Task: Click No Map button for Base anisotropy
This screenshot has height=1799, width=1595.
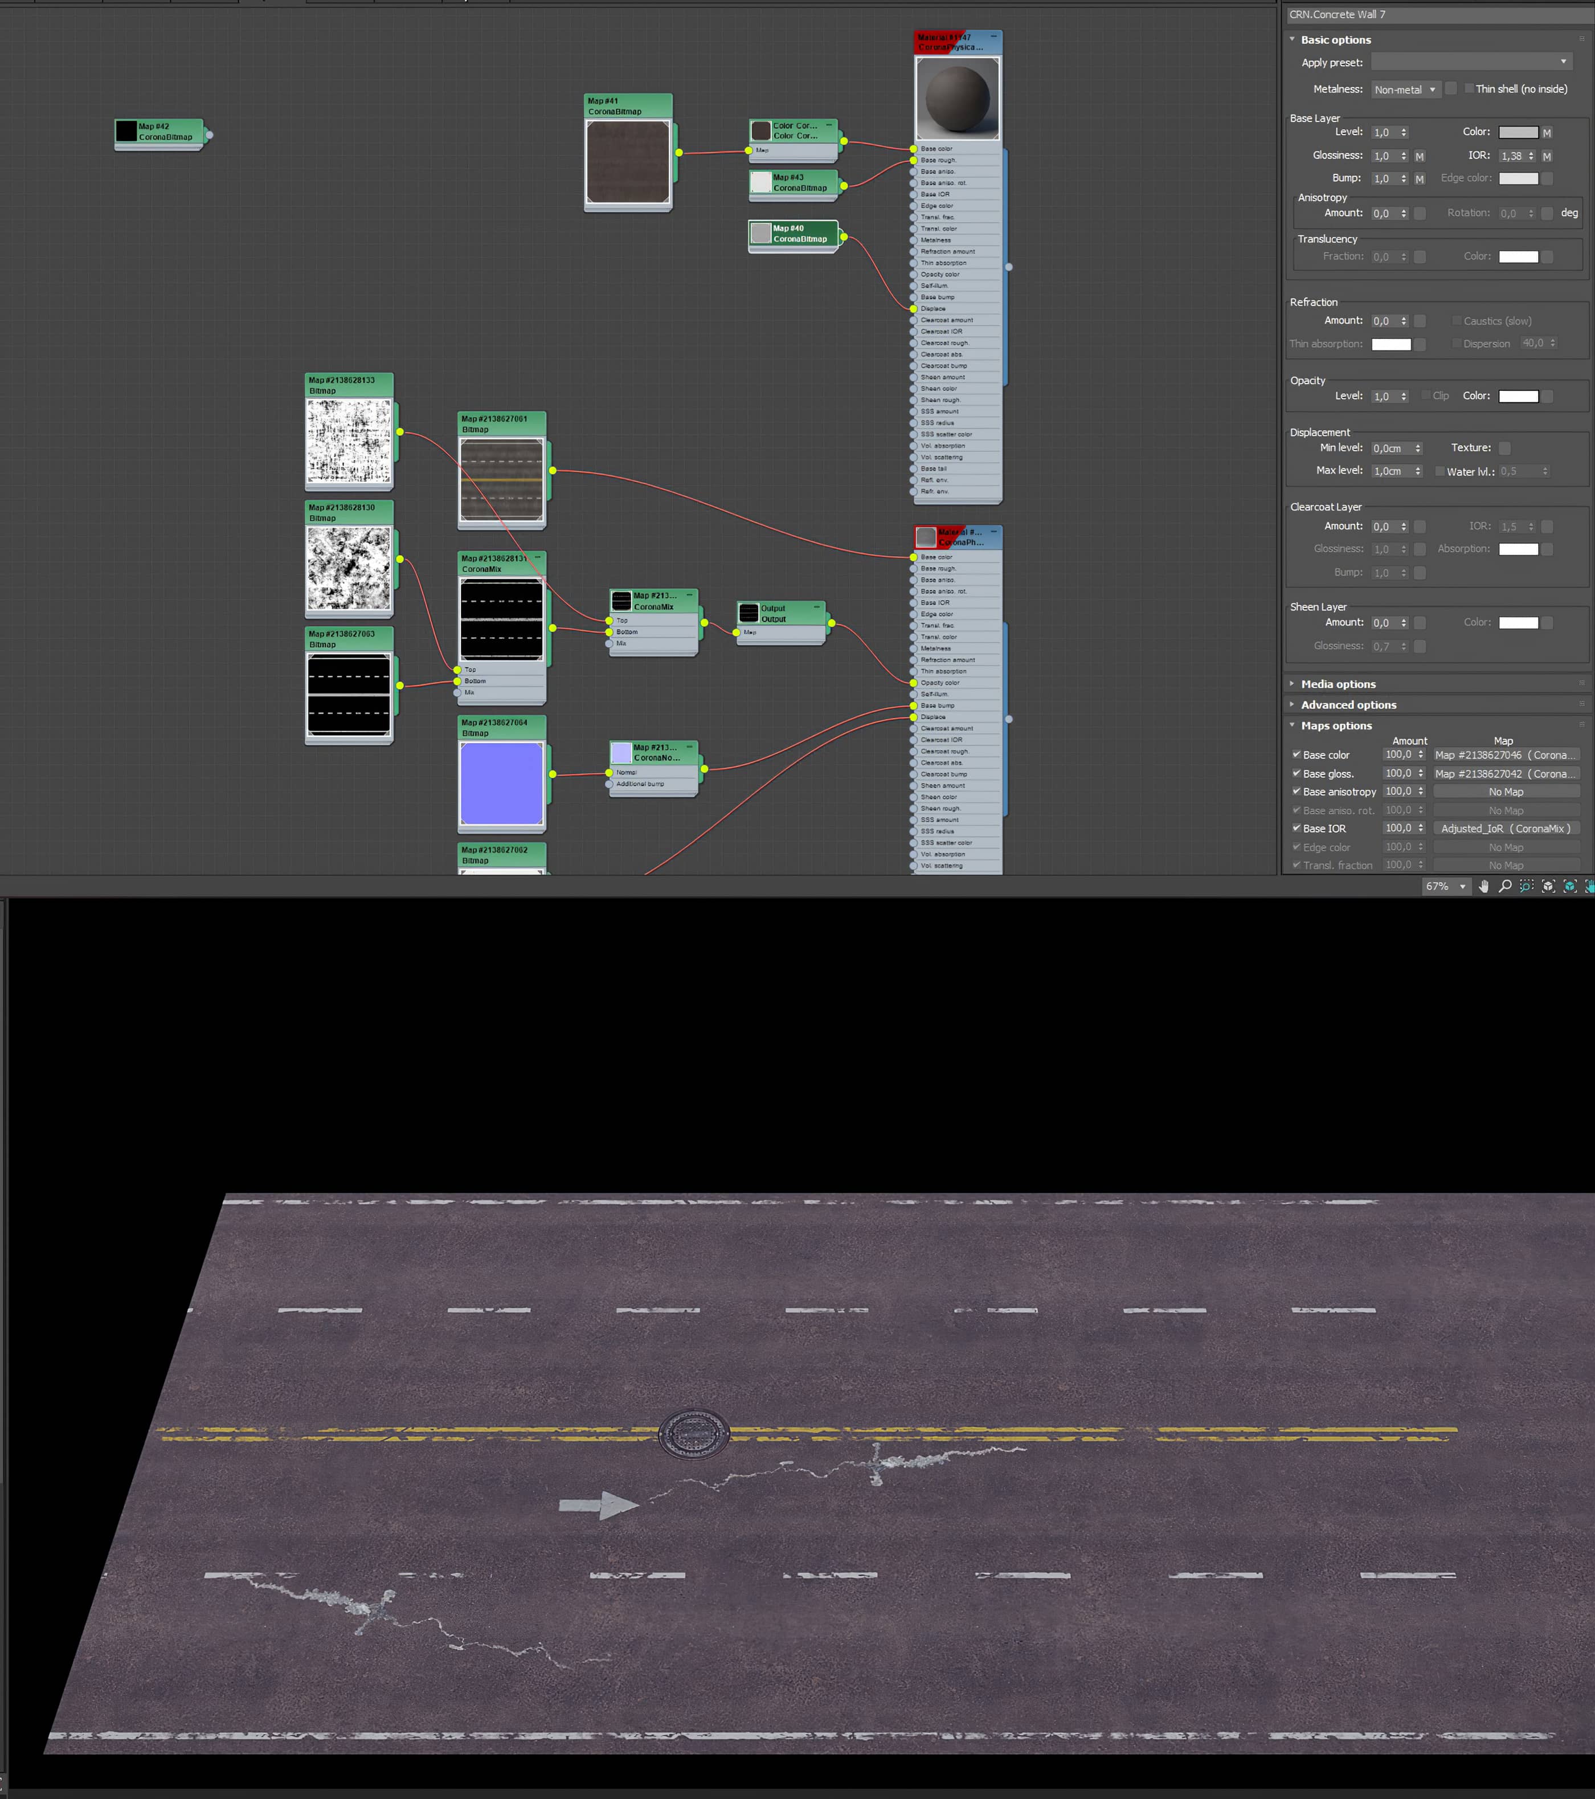Action: point(1506,792)
